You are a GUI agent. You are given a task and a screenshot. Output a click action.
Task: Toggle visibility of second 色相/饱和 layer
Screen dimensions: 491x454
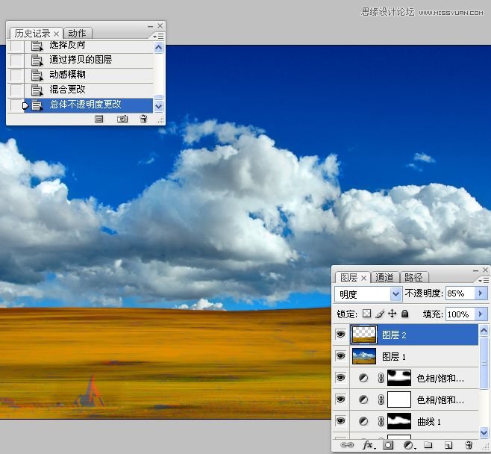(x=341, y=399)
